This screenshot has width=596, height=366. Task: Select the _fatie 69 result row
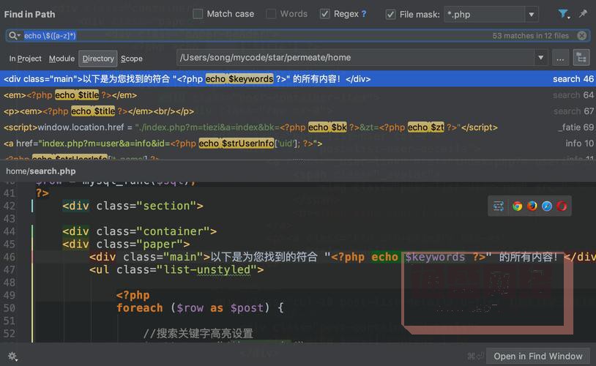pos(298,127)
